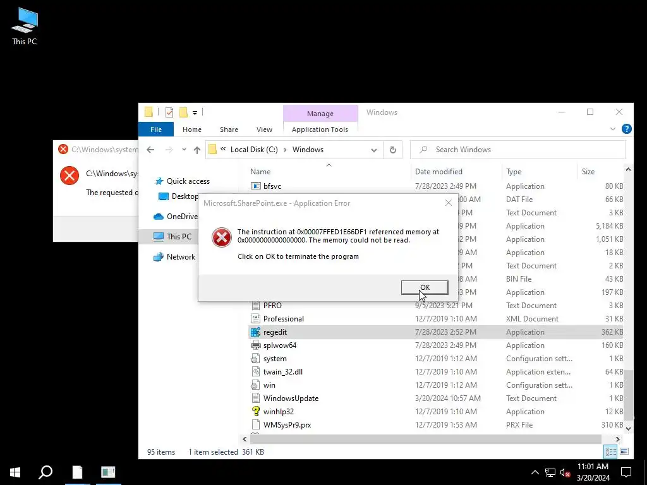Click the Local Disk (C:) breadcrumb

(254, 150)
